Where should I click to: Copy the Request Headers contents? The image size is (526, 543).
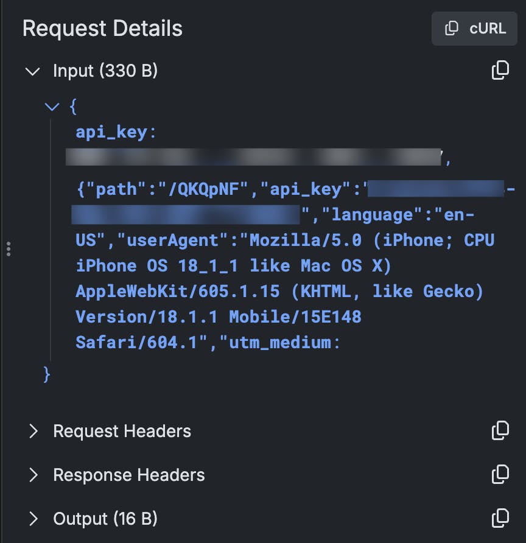(x=500, y=430)
